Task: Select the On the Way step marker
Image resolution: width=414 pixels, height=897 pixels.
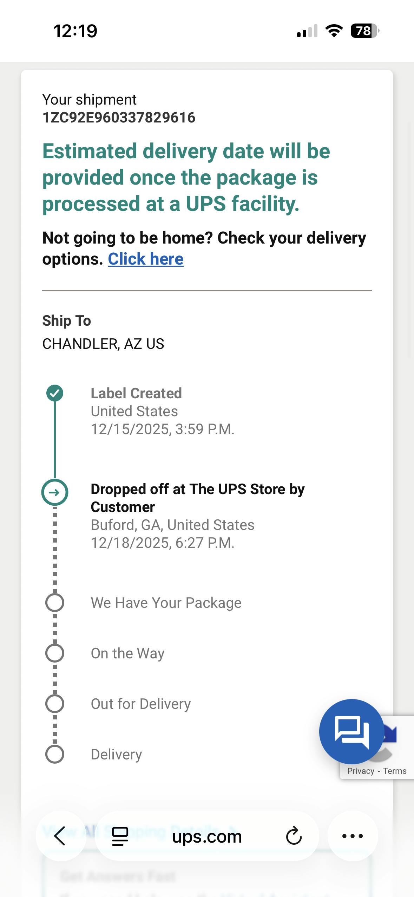Action: pyautogui.click(x=55, y=653)
